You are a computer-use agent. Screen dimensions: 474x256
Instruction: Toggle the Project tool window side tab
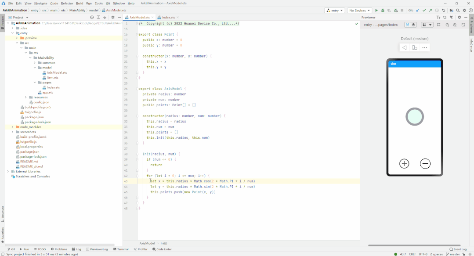(3, 23)
